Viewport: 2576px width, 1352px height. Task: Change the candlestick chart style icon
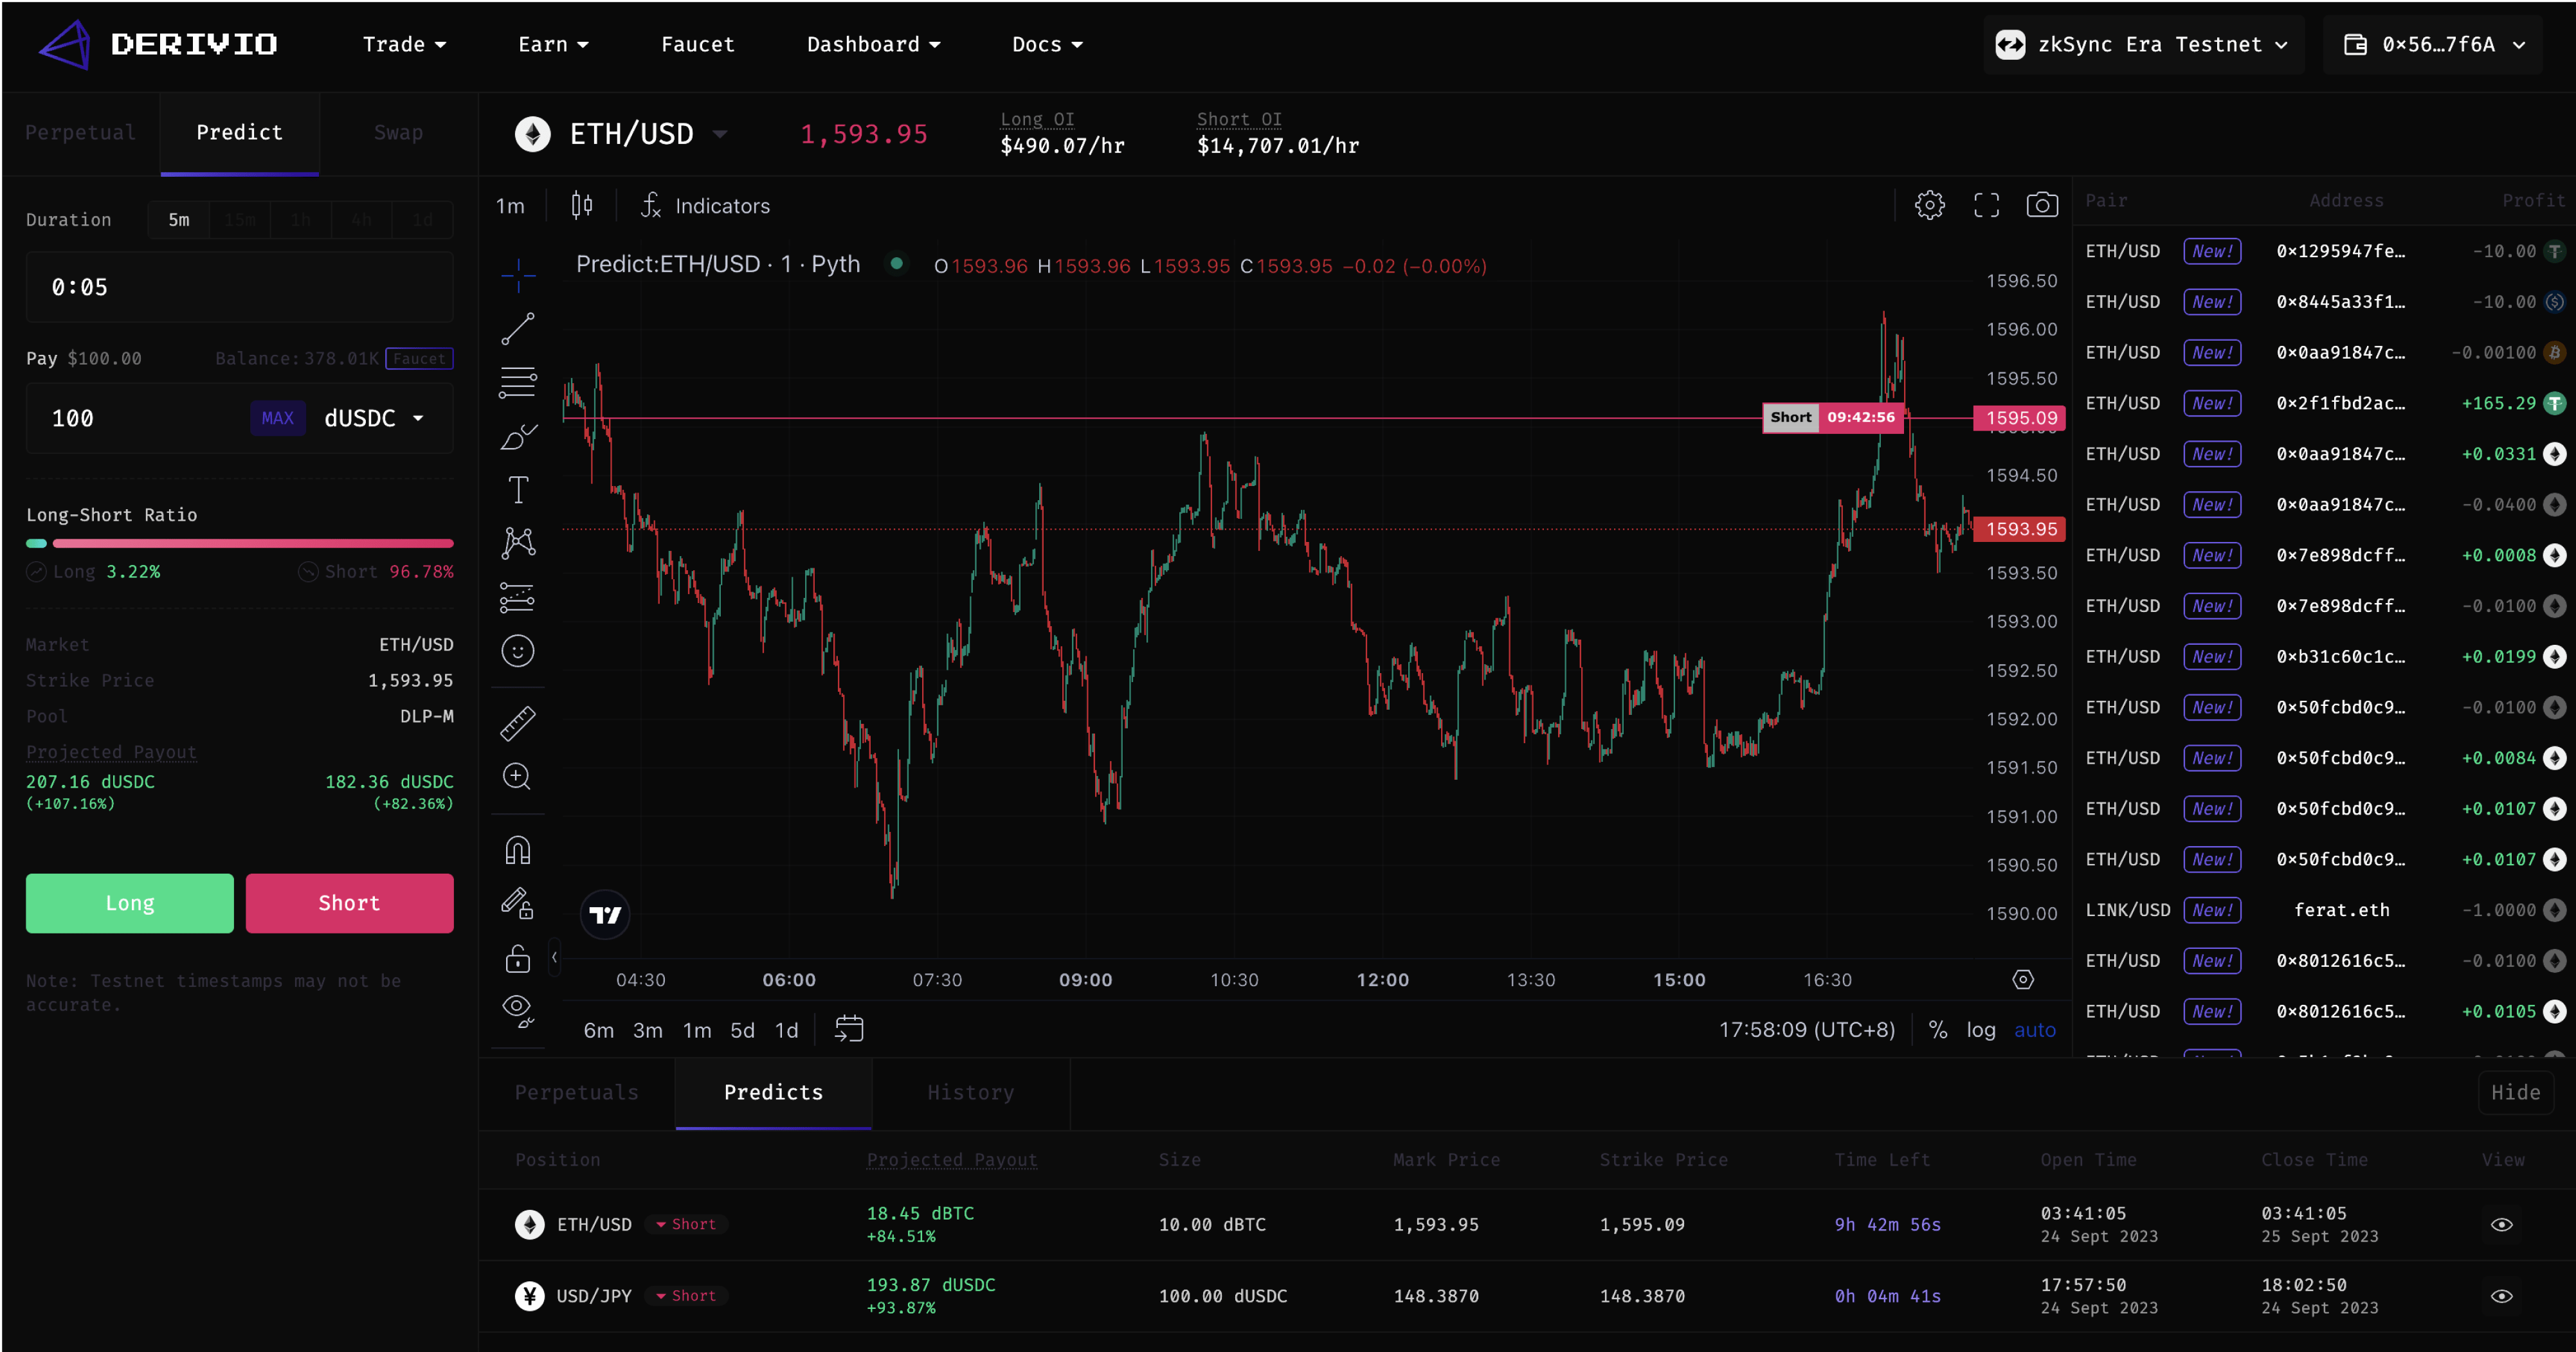tap(582, 205)
